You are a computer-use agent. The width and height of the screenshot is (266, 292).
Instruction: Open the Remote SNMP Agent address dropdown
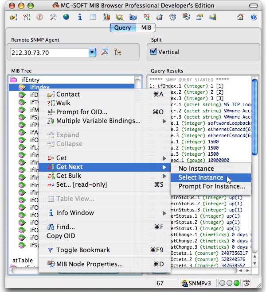pos(92,53)
